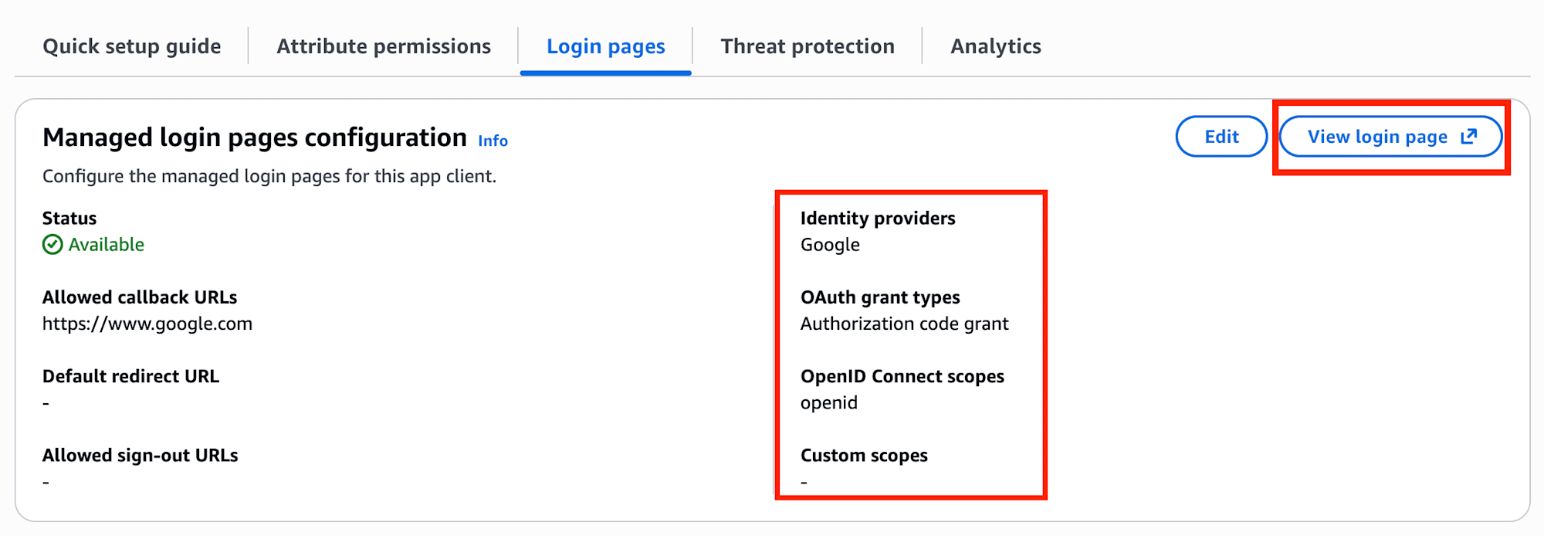Click the Allowed callback URLs label
Screen dimensions: 1544x536
140,297
